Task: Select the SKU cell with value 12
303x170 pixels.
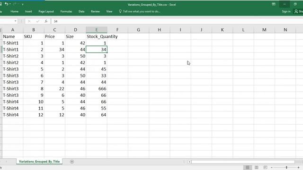Action: (x=34, y=115)
